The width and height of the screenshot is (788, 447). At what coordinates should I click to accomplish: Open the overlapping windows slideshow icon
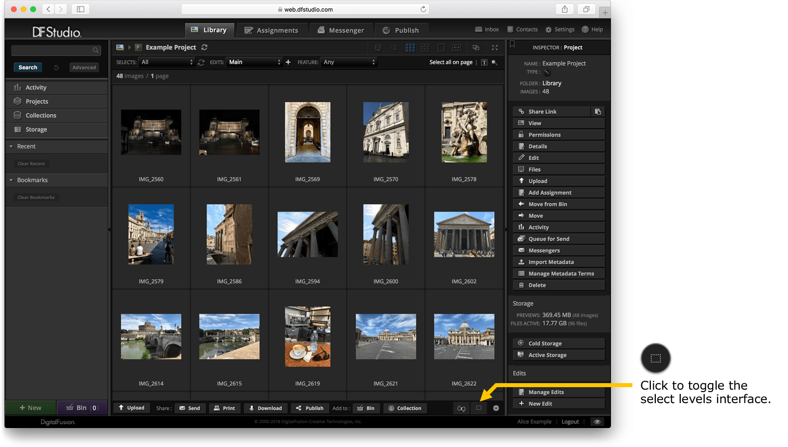pyautogui.click(x=476, y=48)
